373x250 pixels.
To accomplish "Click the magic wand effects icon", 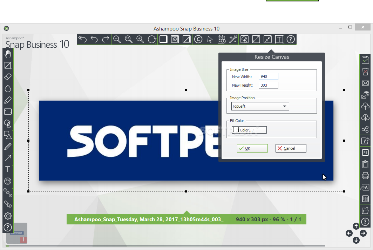I will (x=233, y=39).
